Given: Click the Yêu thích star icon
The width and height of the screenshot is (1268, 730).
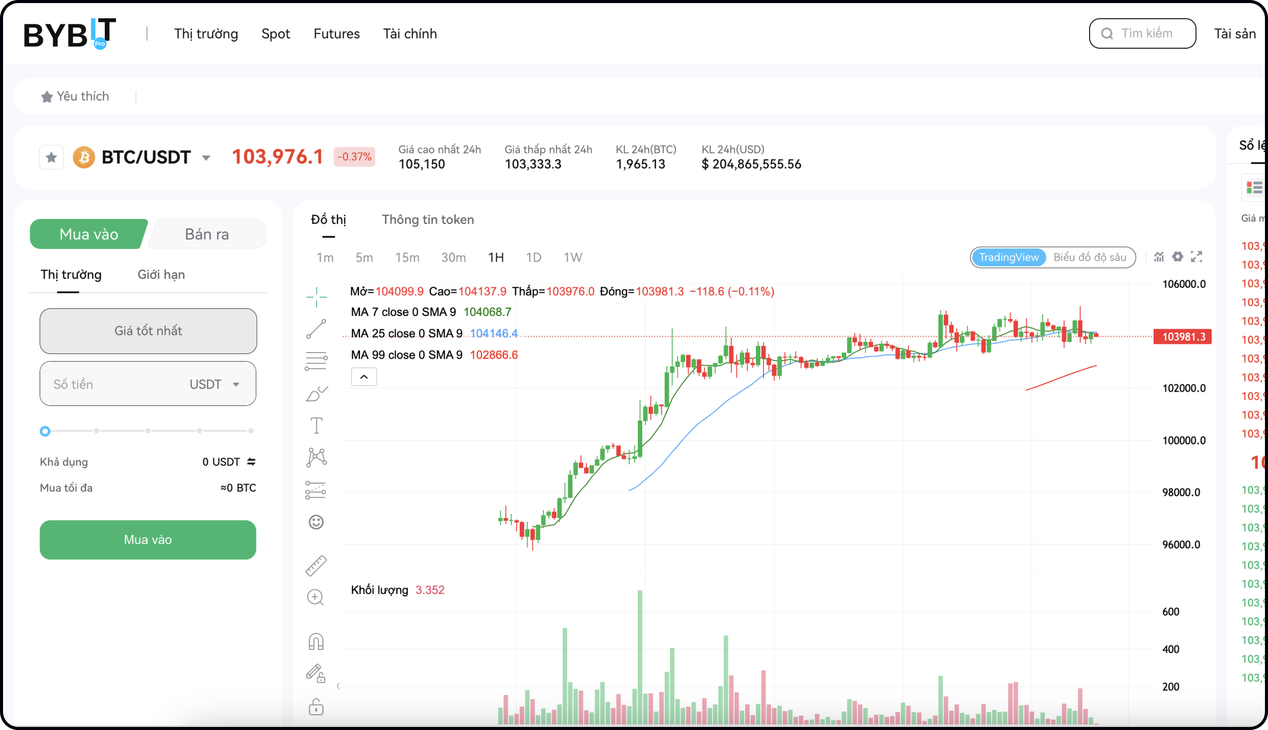Looking at the screenshot, I should 47,97.
